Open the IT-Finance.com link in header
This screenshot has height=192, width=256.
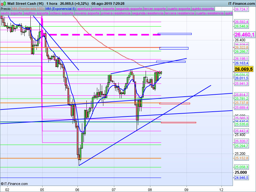pos(242,4)
